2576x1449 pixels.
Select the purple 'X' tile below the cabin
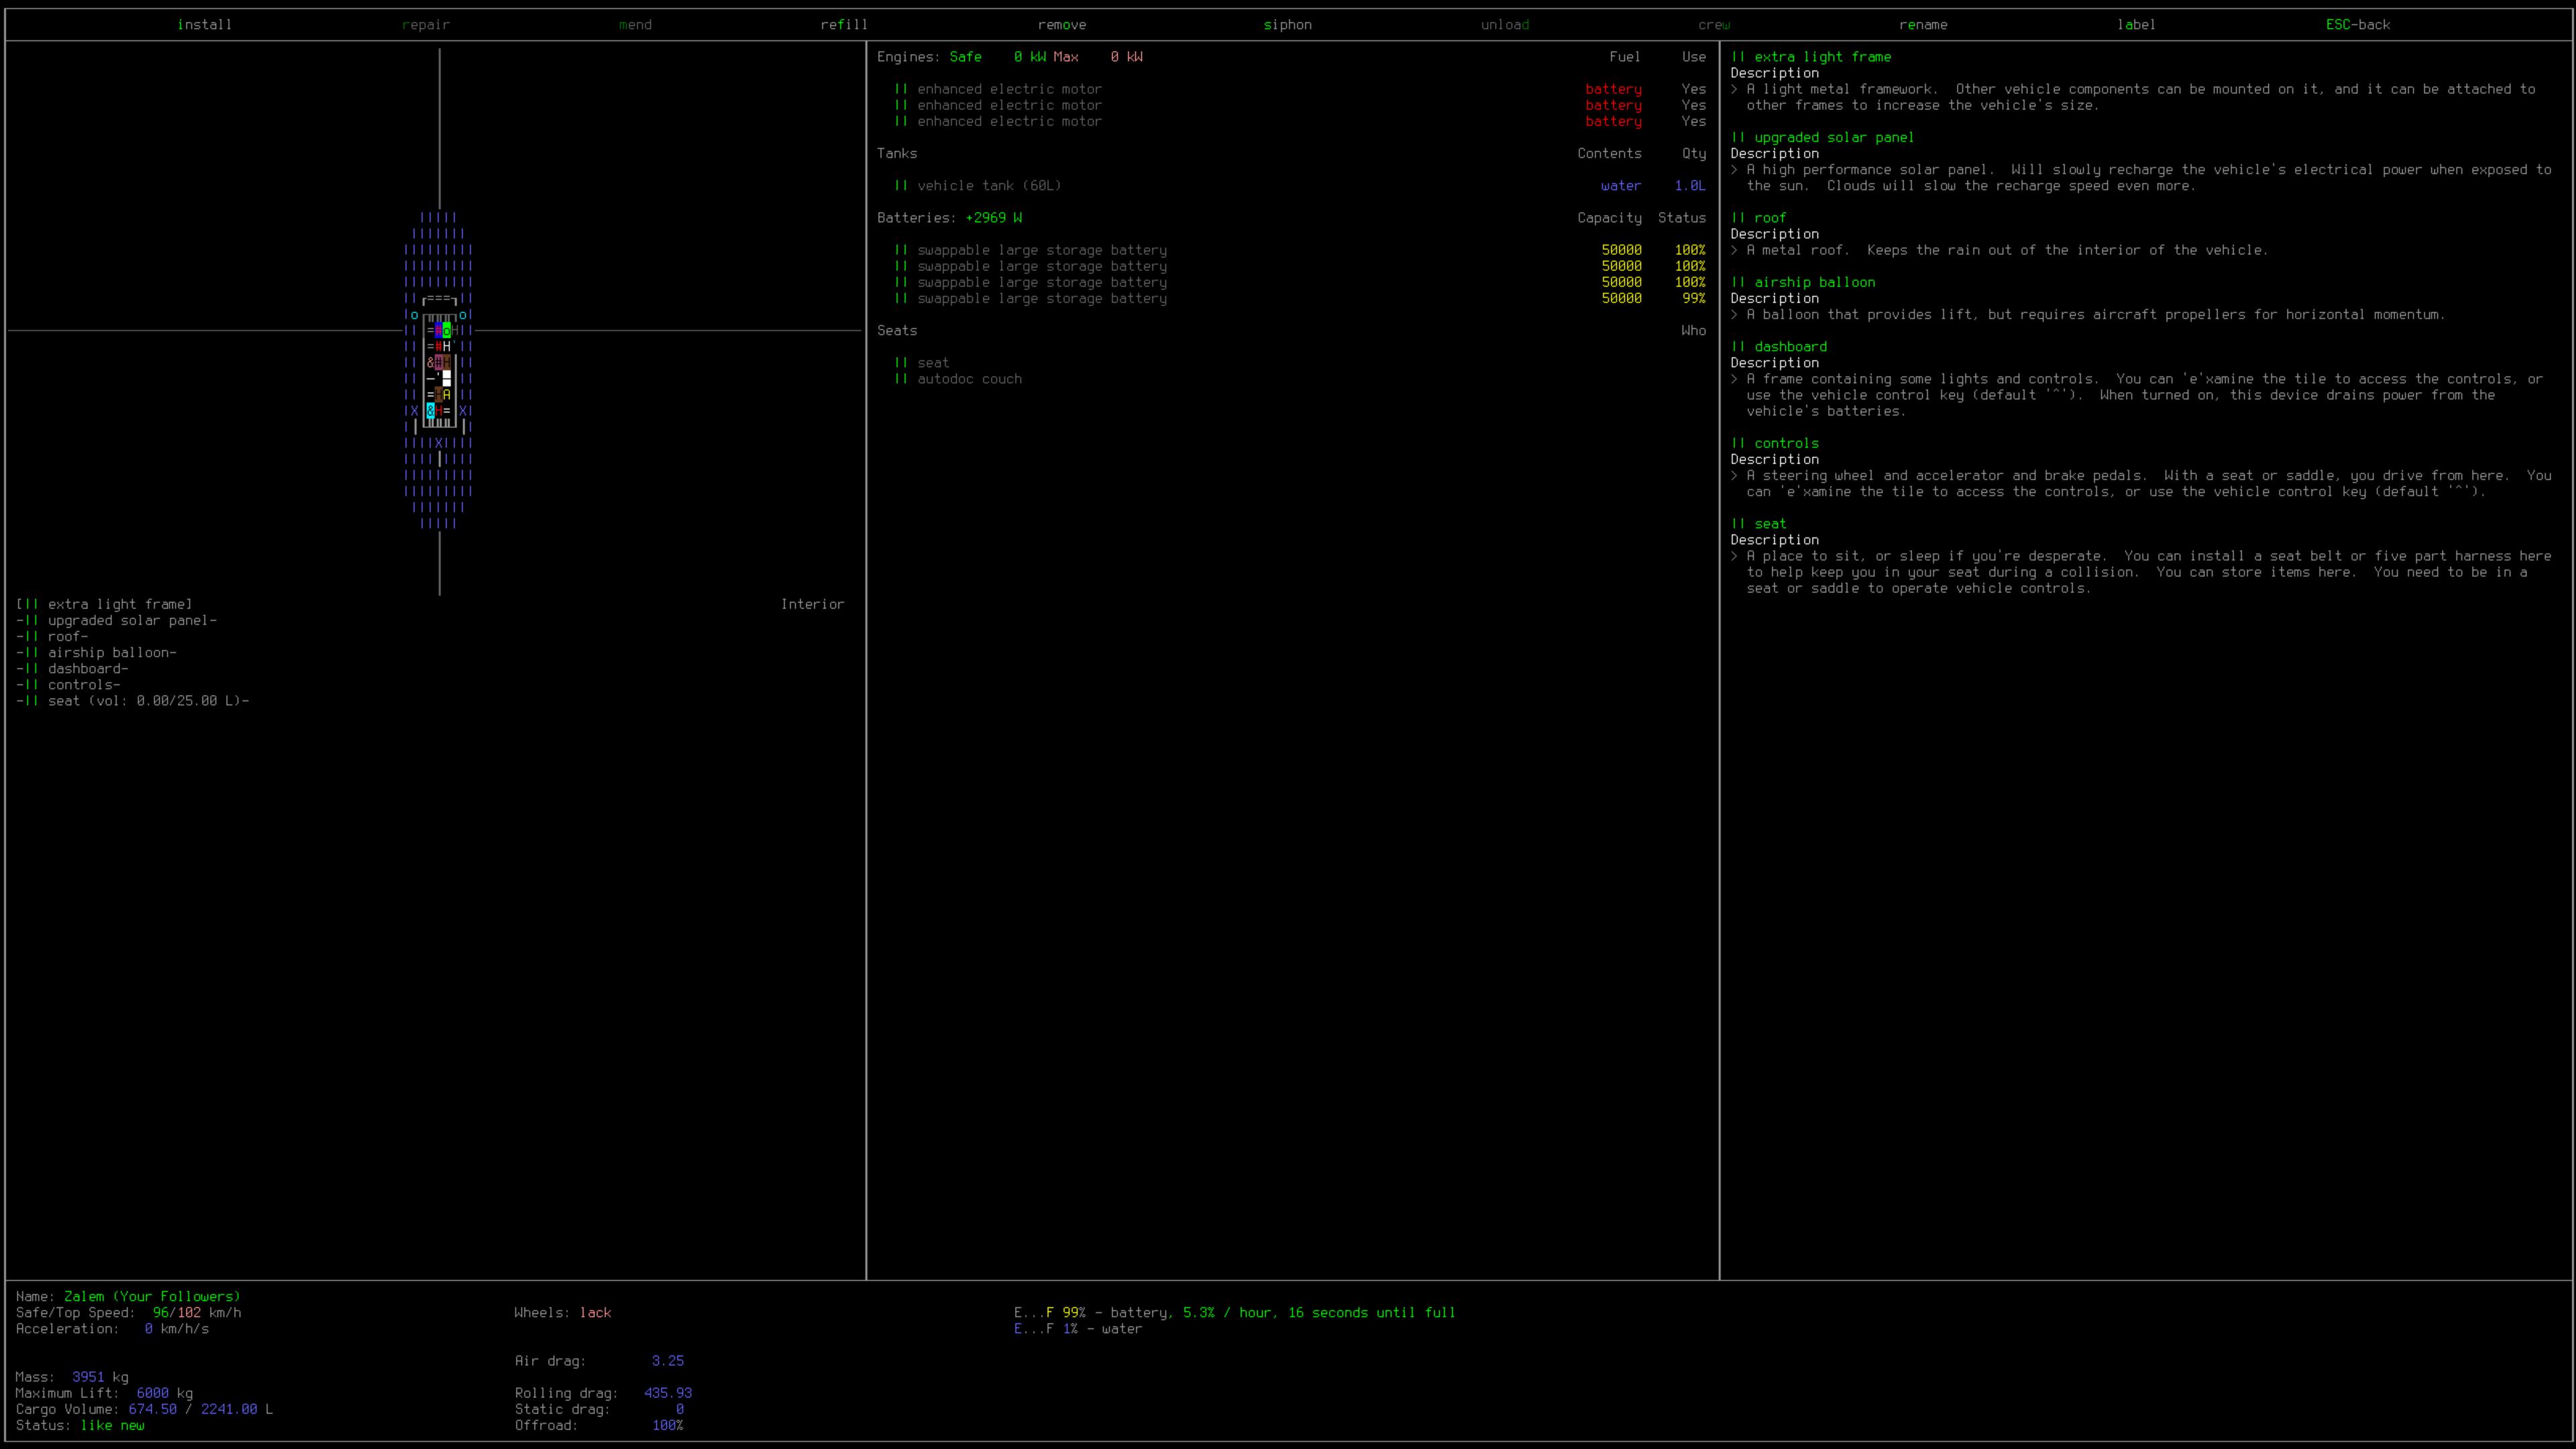[439, 443]
